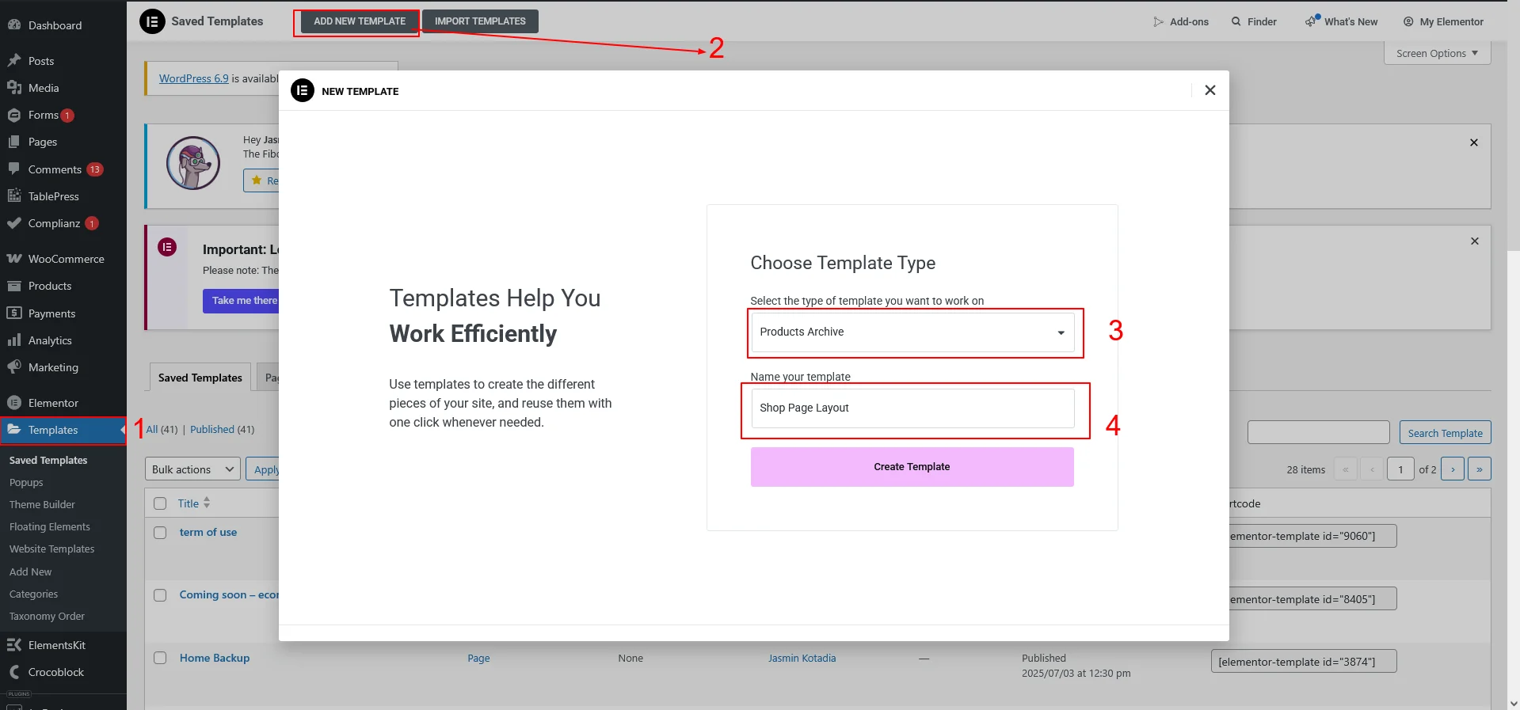Image resolution: width=1520 pixels, height=710 pixels.
Task: Expand the Screen Options panel
Action: coord(1437,53)
